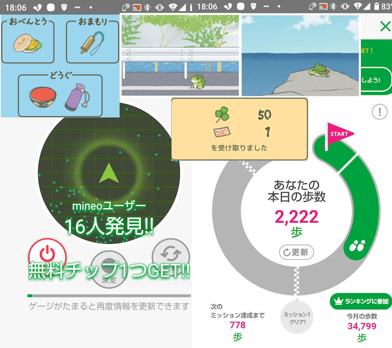Join ranking via ランキングに参加 button

click(x=361, y=301)
